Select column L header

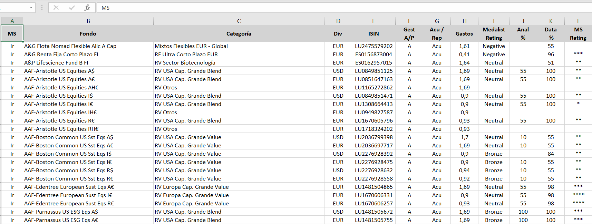click(578, 21)
